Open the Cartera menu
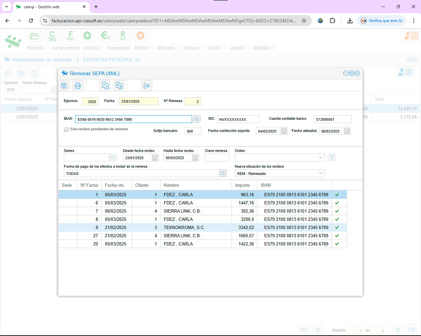The image size is (421, 336). click(216, 48)
